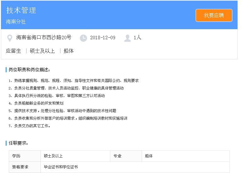Click the clock date icon
242x173 pixels.
[x=83, y=38]
